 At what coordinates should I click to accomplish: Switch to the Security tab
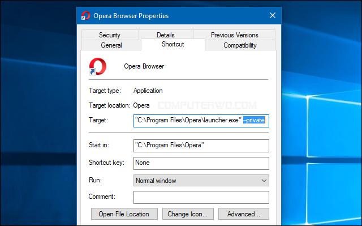click(110, 35)
